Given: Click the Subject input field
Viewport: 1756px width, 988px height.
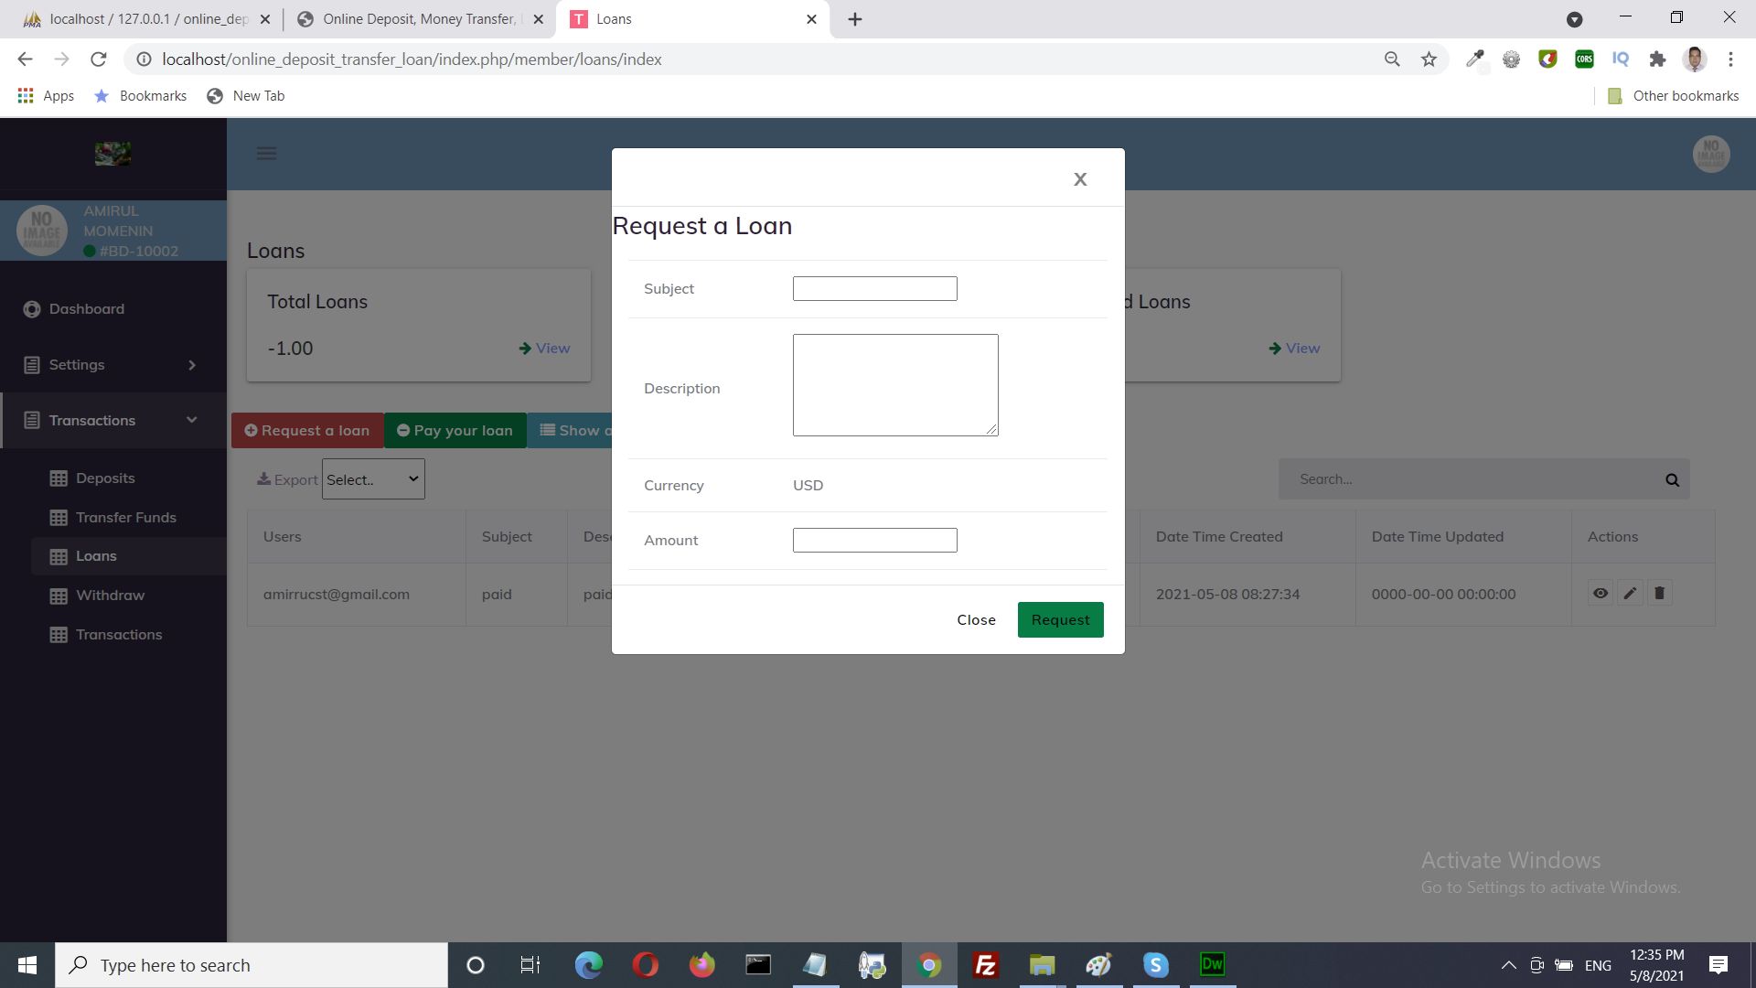Looking at the screenshot, I should pos(874,289).
